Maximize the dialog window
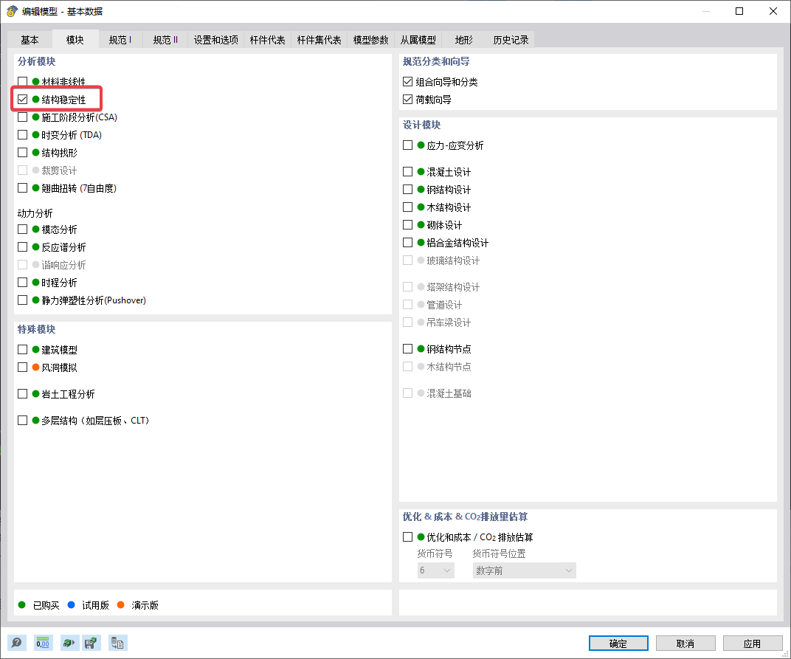This screenshot has height=659, width=791. click(x=739, y=11)
